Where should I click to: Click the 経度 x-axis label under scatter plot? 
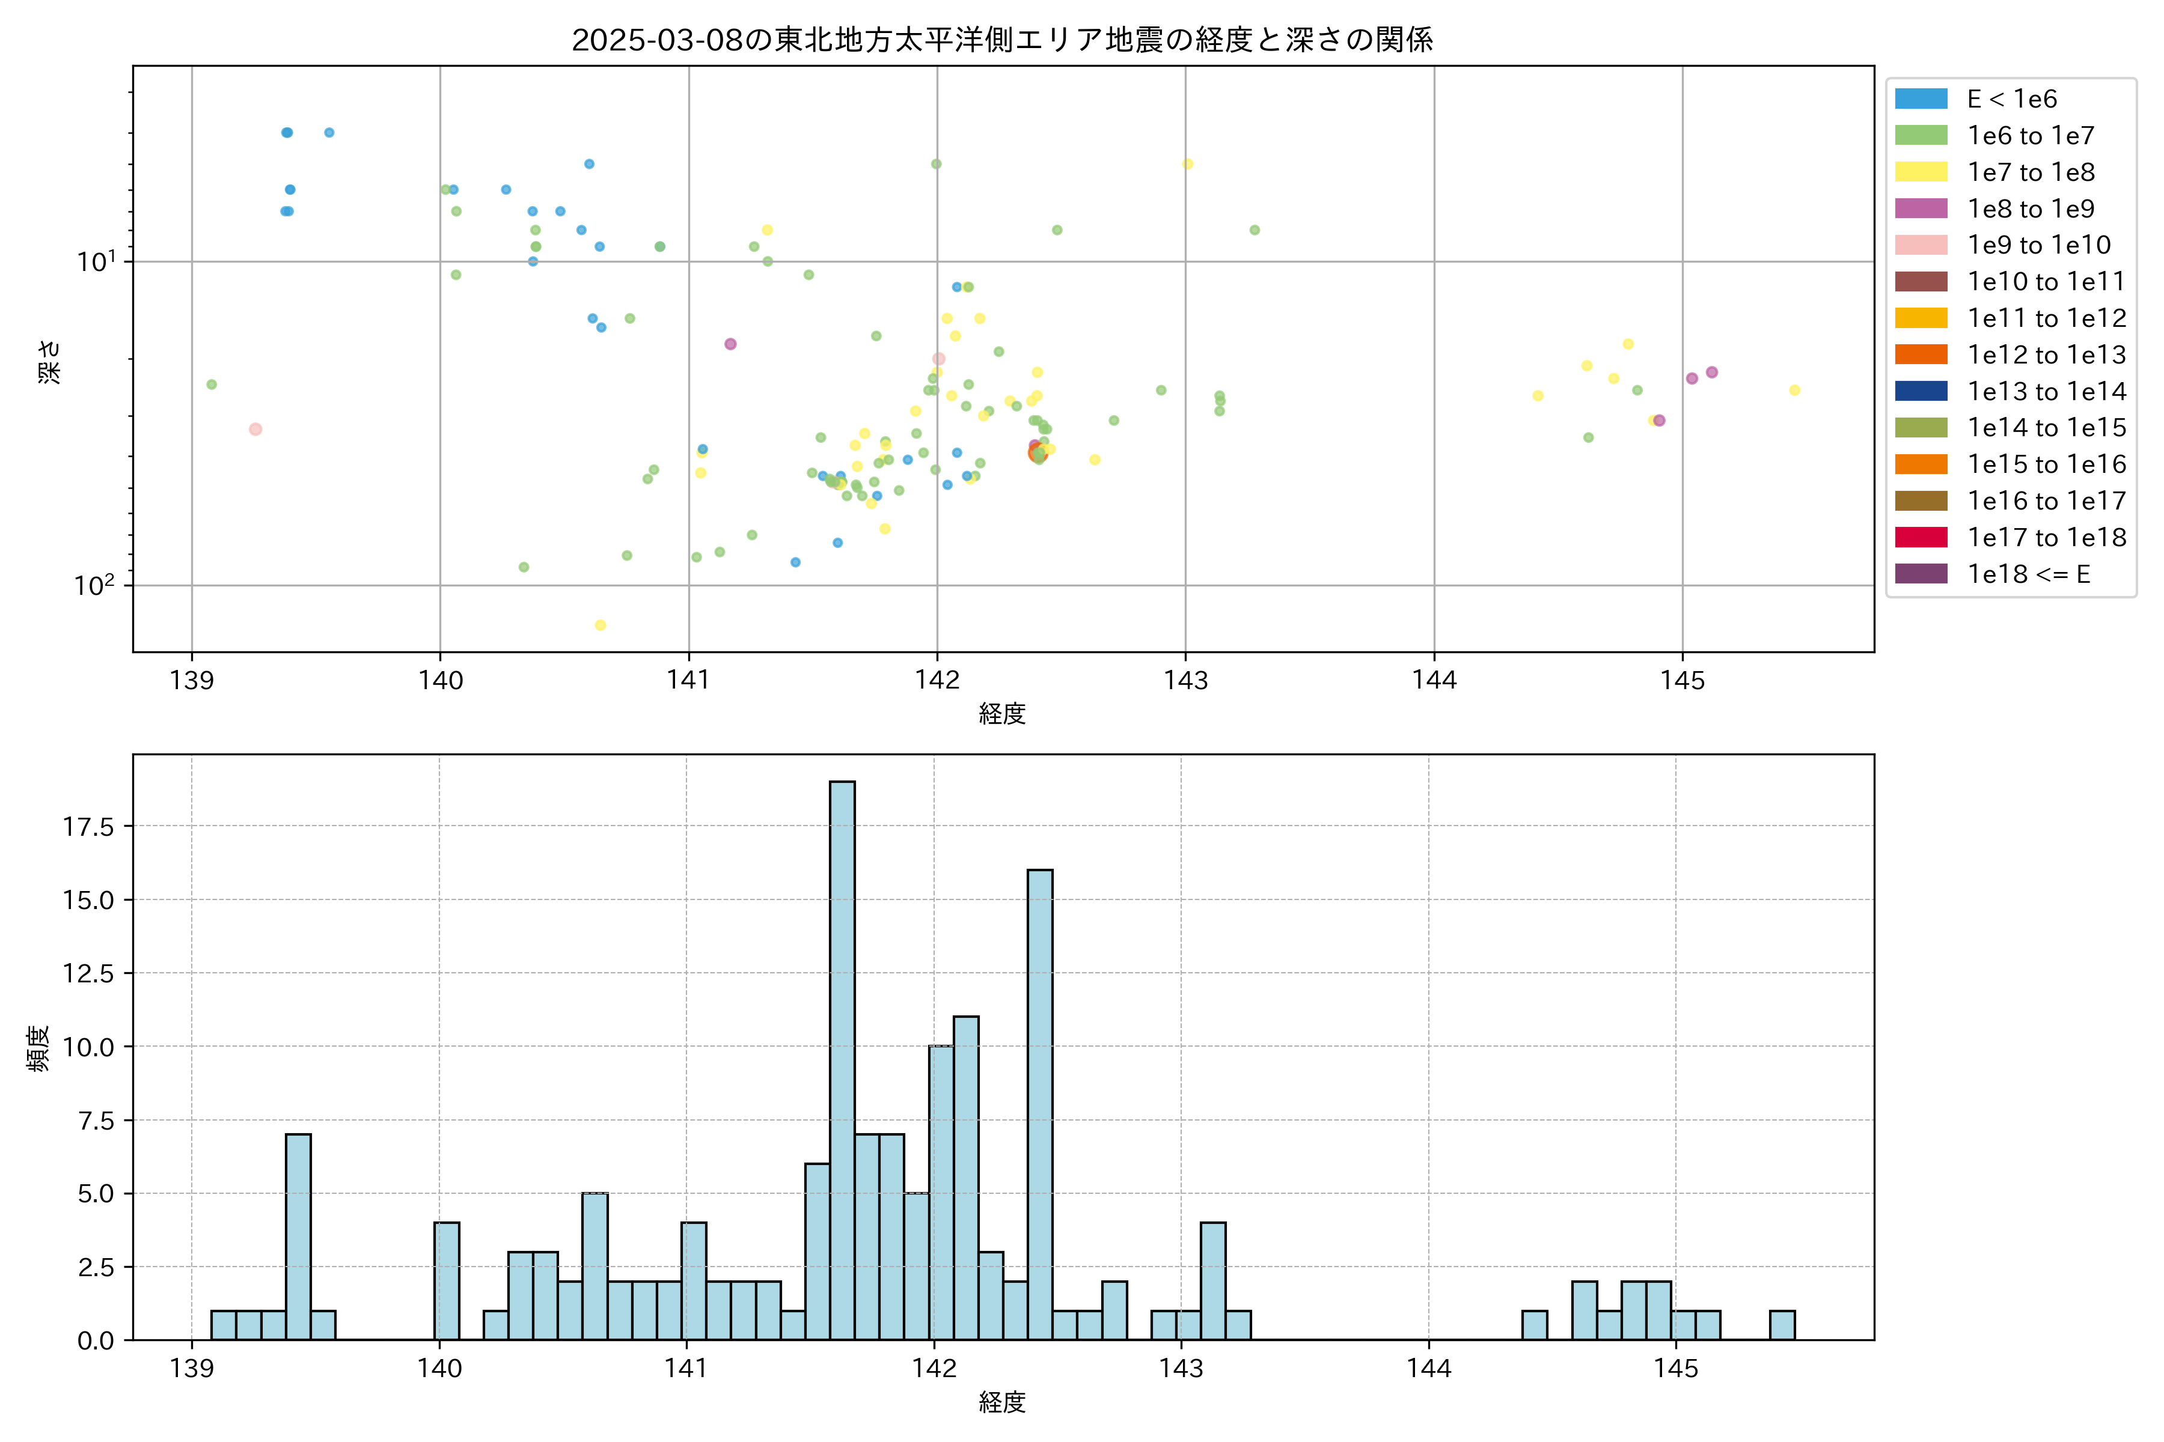(1002, 714)
